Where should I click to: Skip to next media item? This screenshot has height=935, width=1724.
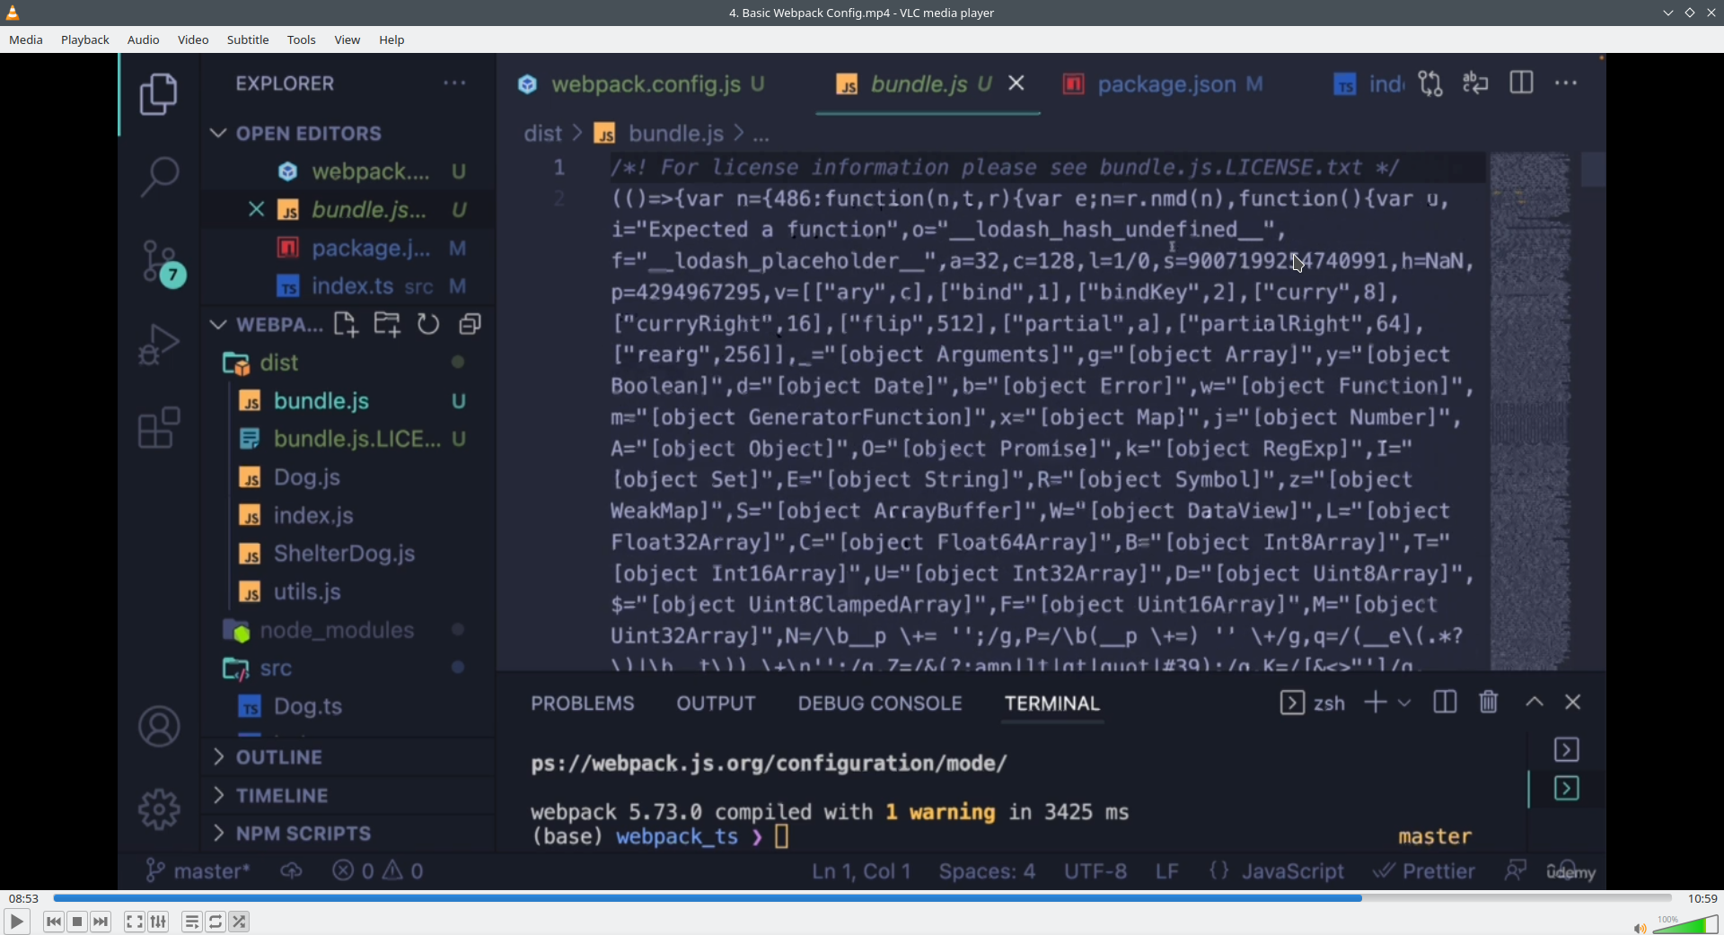click(101, 922)
